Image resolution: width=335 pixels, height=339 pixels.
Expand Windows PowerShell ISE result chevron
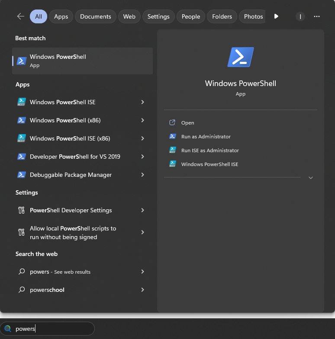[142, 102]
